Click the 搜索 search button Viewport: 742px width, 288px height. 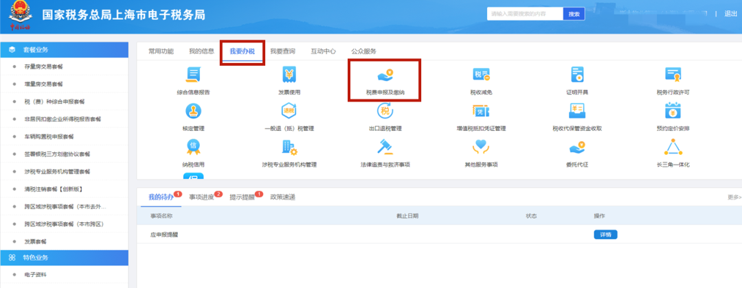tap(574, 14)
